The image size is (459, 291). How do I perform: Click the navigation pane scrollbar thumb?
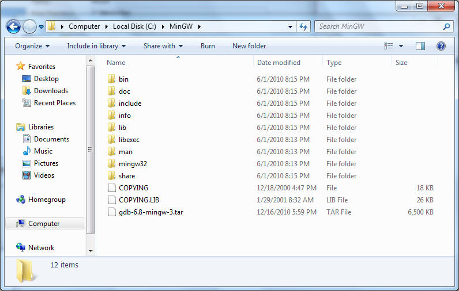[x=91, y=150]
